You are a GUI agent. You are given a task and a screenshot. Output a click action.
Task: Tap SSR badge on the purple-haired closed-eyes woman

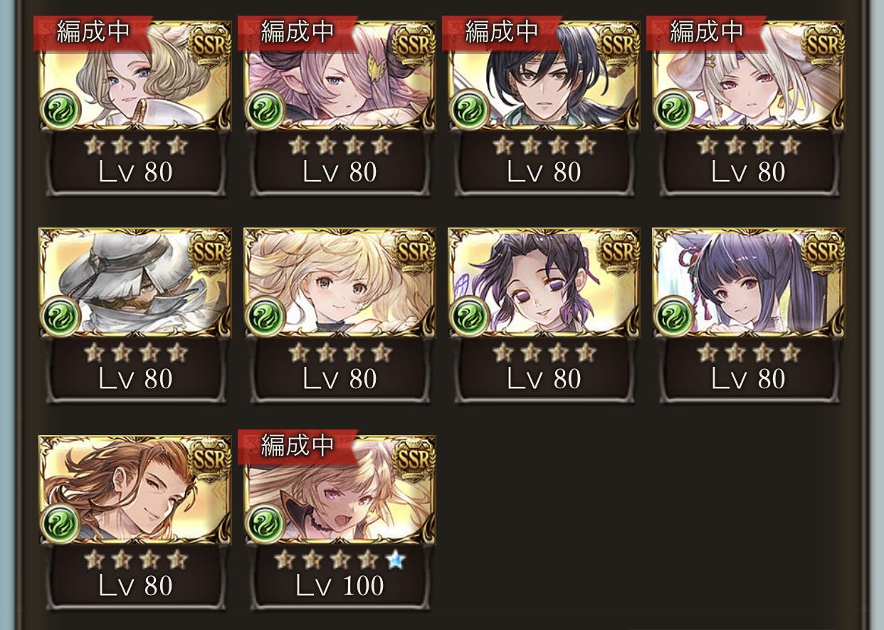(618, 253)
